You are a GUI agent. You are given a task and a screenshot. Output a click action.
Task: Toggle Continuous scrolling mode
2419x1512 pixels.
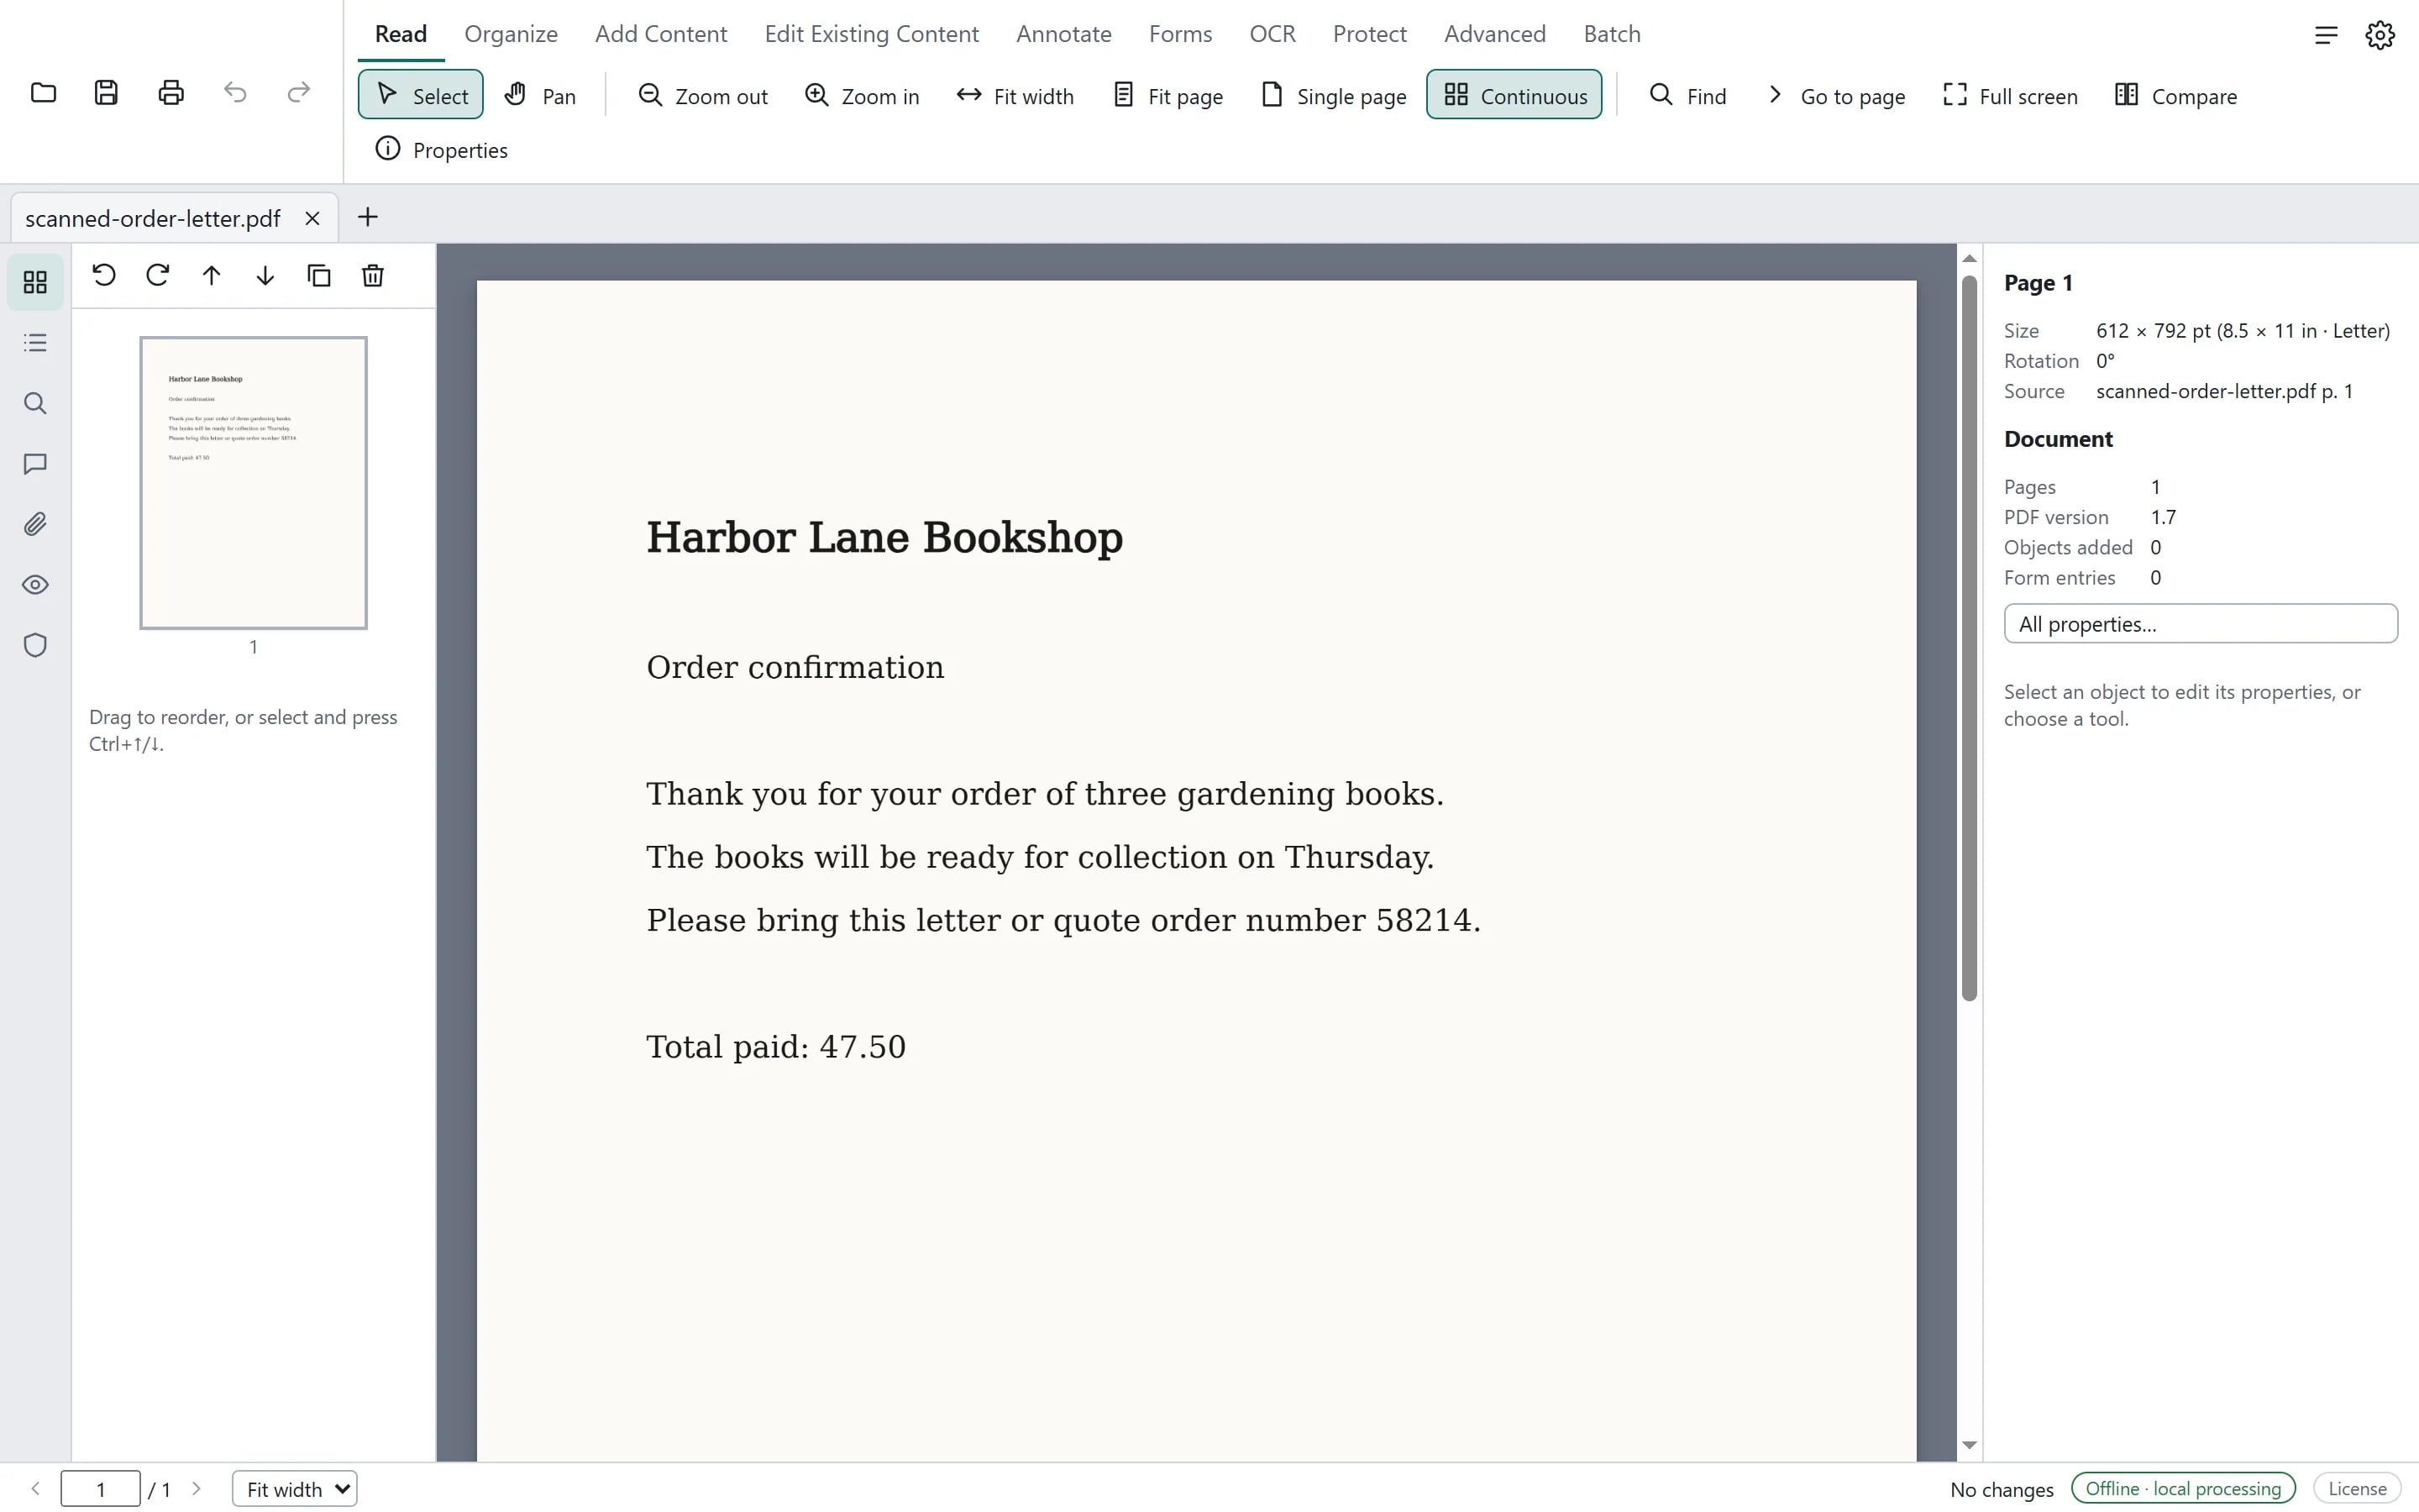point(1514,95)
